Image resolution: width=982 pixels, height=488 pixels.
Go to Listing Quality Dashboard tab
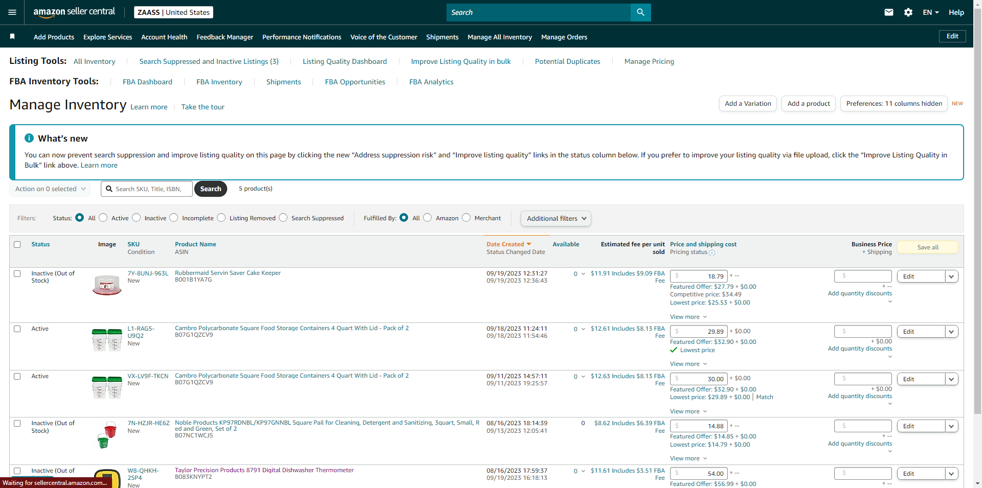coord(345,61)
